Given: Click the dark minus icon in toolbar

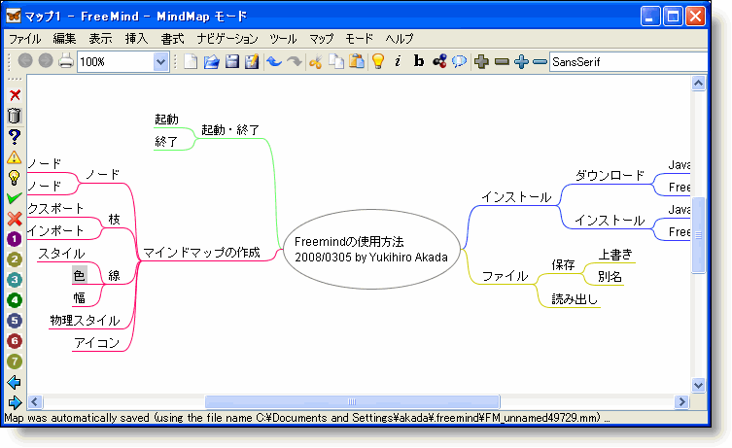Looking at the screenshot, I should coord(502,61).
